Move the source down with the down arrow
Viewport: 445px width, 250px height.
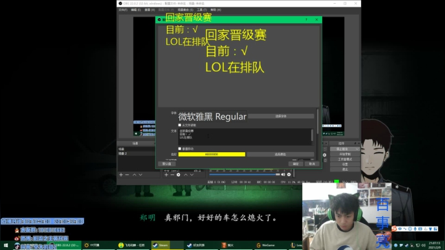[192, 175]
